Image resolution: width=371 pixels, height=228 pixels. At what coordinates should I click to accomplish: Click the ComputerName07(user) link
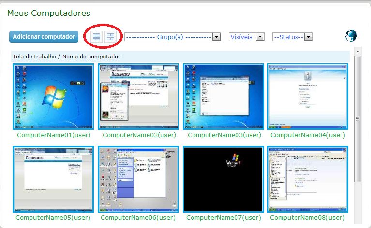pos(223,217)
